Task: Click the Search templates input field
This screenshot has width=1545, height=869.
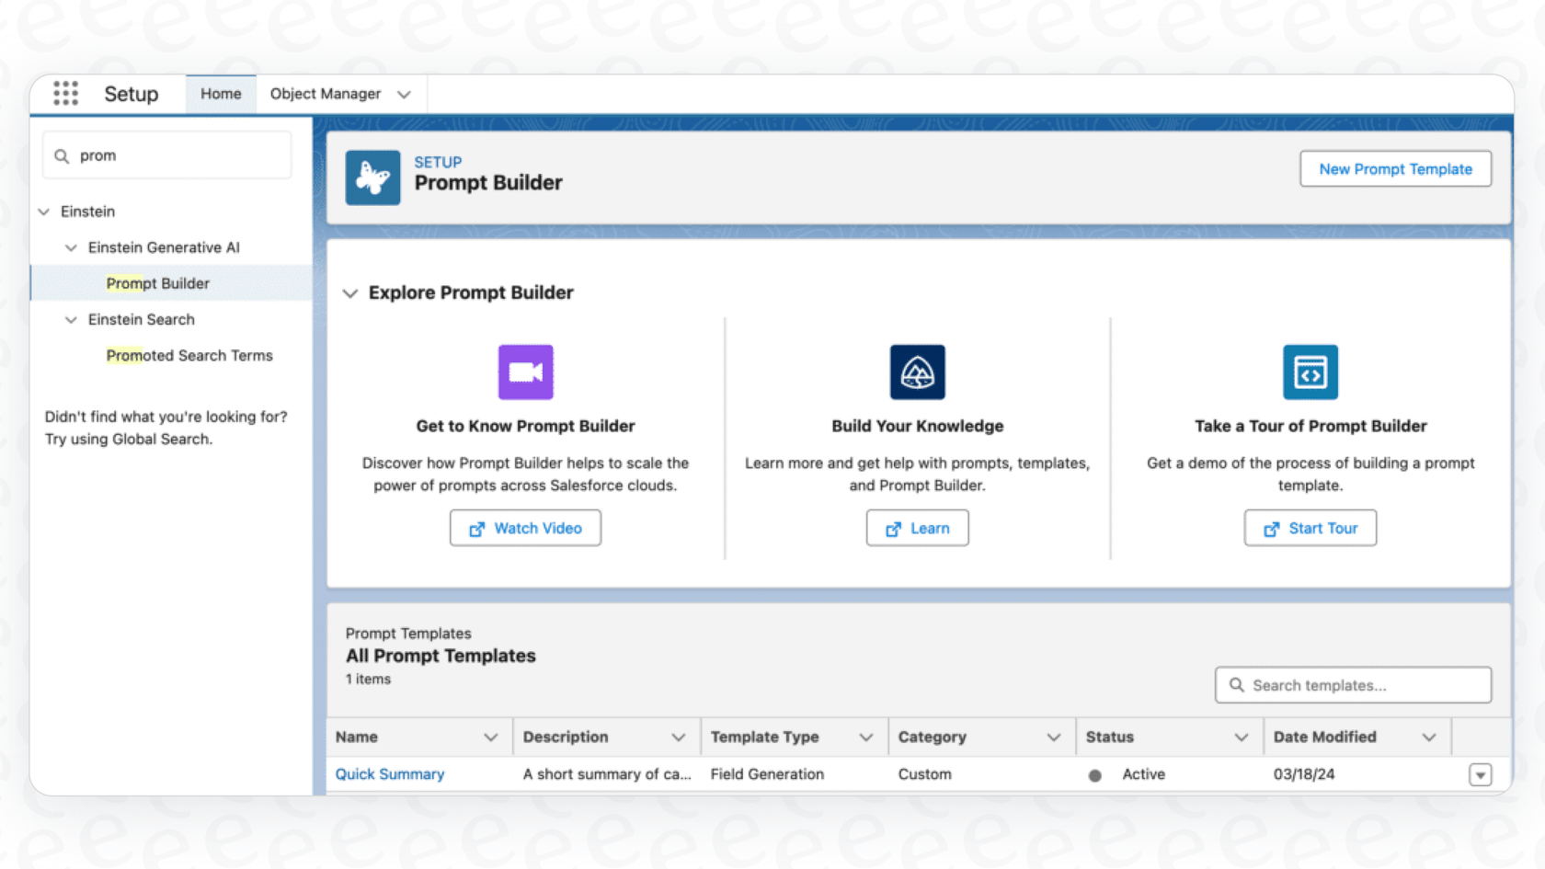Action: (1352, 685)
